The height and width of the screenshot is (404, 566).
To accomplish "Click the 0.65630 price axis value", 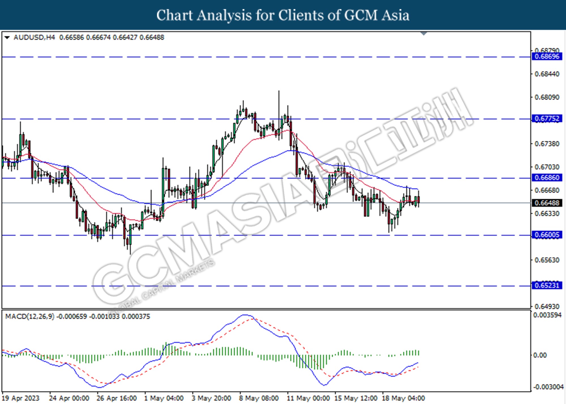I will coord(547,260).
